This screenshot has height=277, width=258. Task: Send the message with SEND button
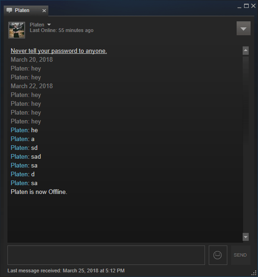240,255
